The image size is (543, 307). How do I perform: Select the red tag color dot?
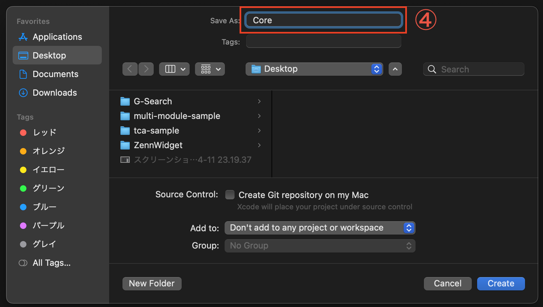click(x=23, y=133)
